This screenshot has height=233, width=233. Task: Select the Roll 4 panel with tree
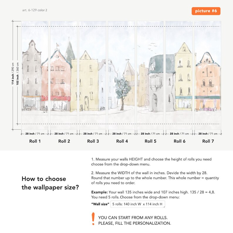click(121, 75)
